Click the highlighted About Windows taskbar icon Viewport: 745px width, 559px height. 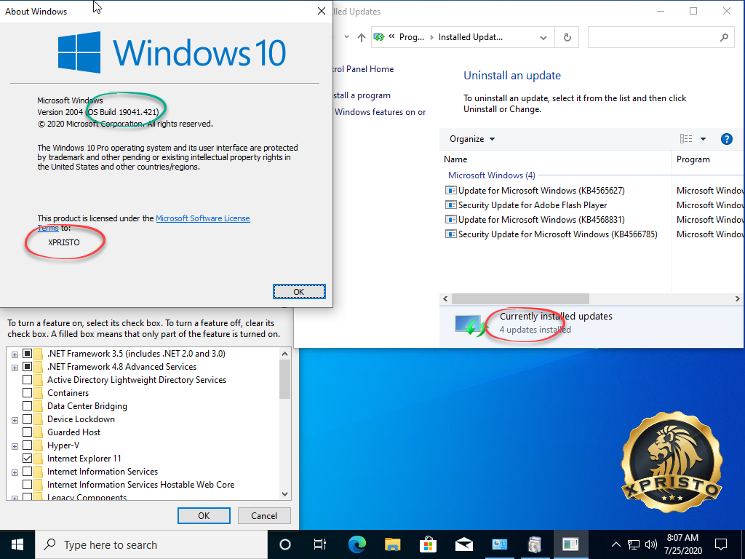pyautogui.click(x=570, y=544)
